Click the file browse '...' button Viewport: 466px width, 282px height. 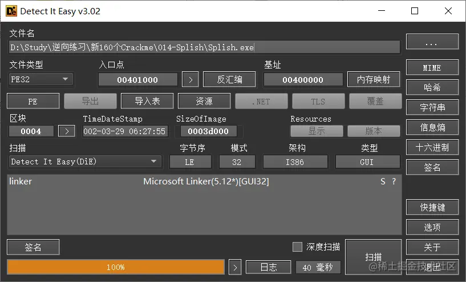432,42
